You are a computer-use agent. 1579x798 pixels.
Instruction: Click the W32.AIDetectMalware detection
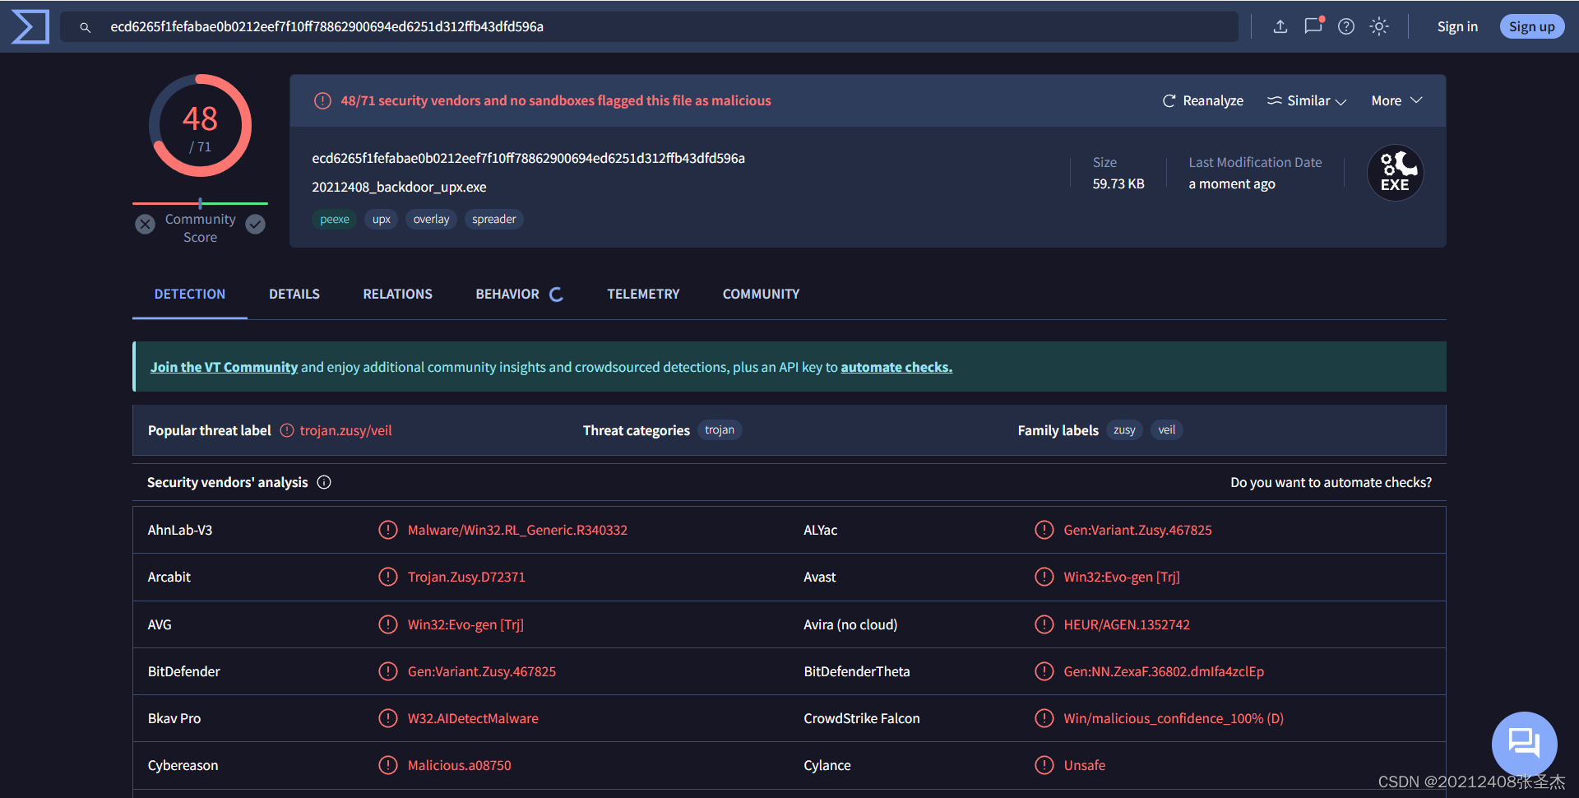[x=473, y=718]
